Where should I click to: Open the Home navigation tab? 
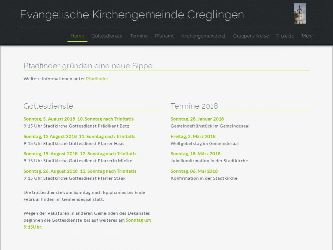(77, 36)
